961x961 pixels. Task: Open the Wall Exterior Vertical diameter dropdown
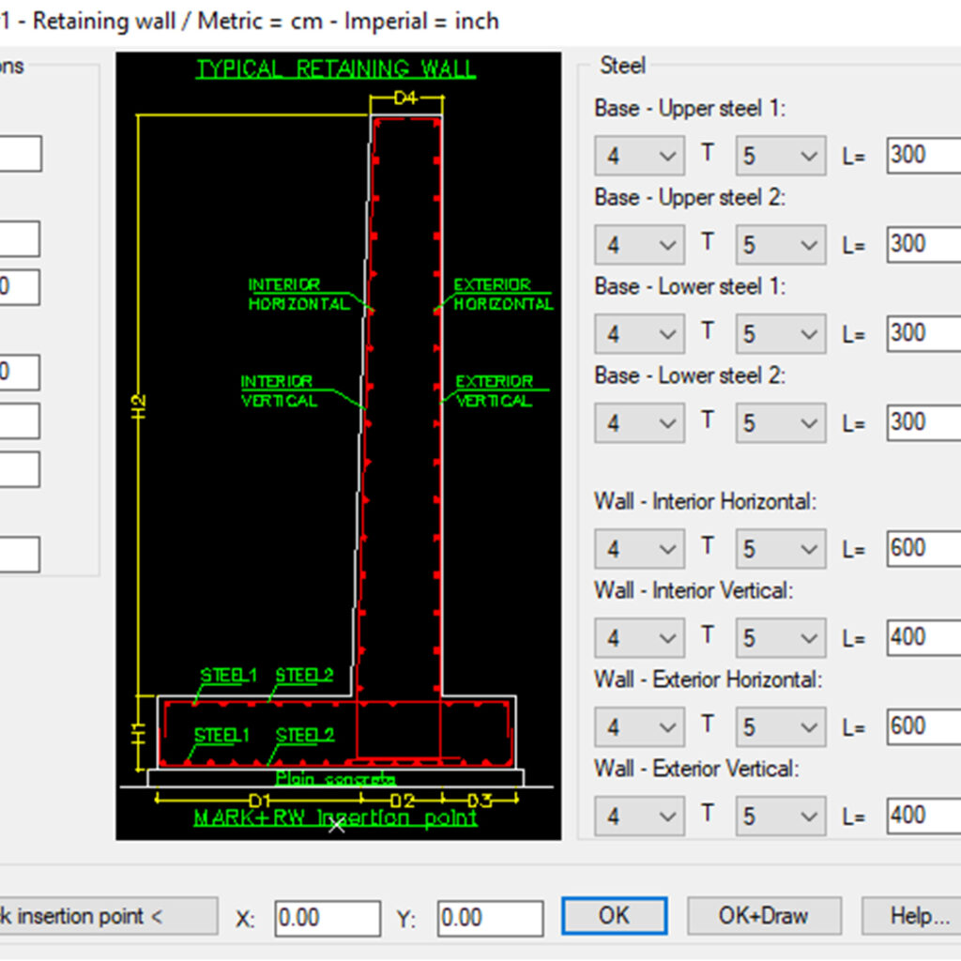(780, 816)
